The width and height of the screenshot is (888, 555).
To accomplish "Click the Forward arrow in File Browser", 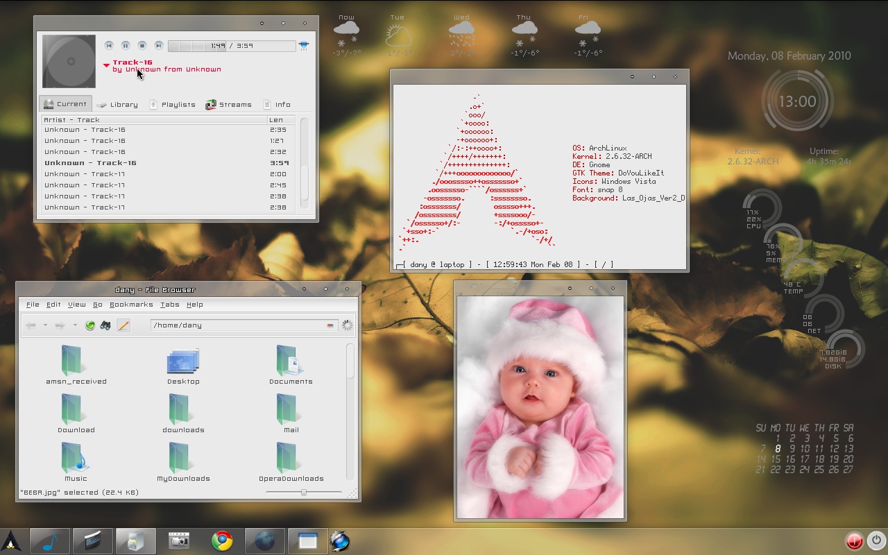I will click(x=60, y=325).
